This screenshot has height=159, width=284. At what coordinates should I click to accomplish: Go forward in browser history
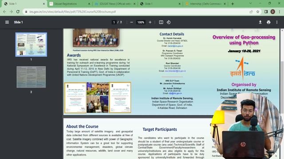[x=11, y=11]
